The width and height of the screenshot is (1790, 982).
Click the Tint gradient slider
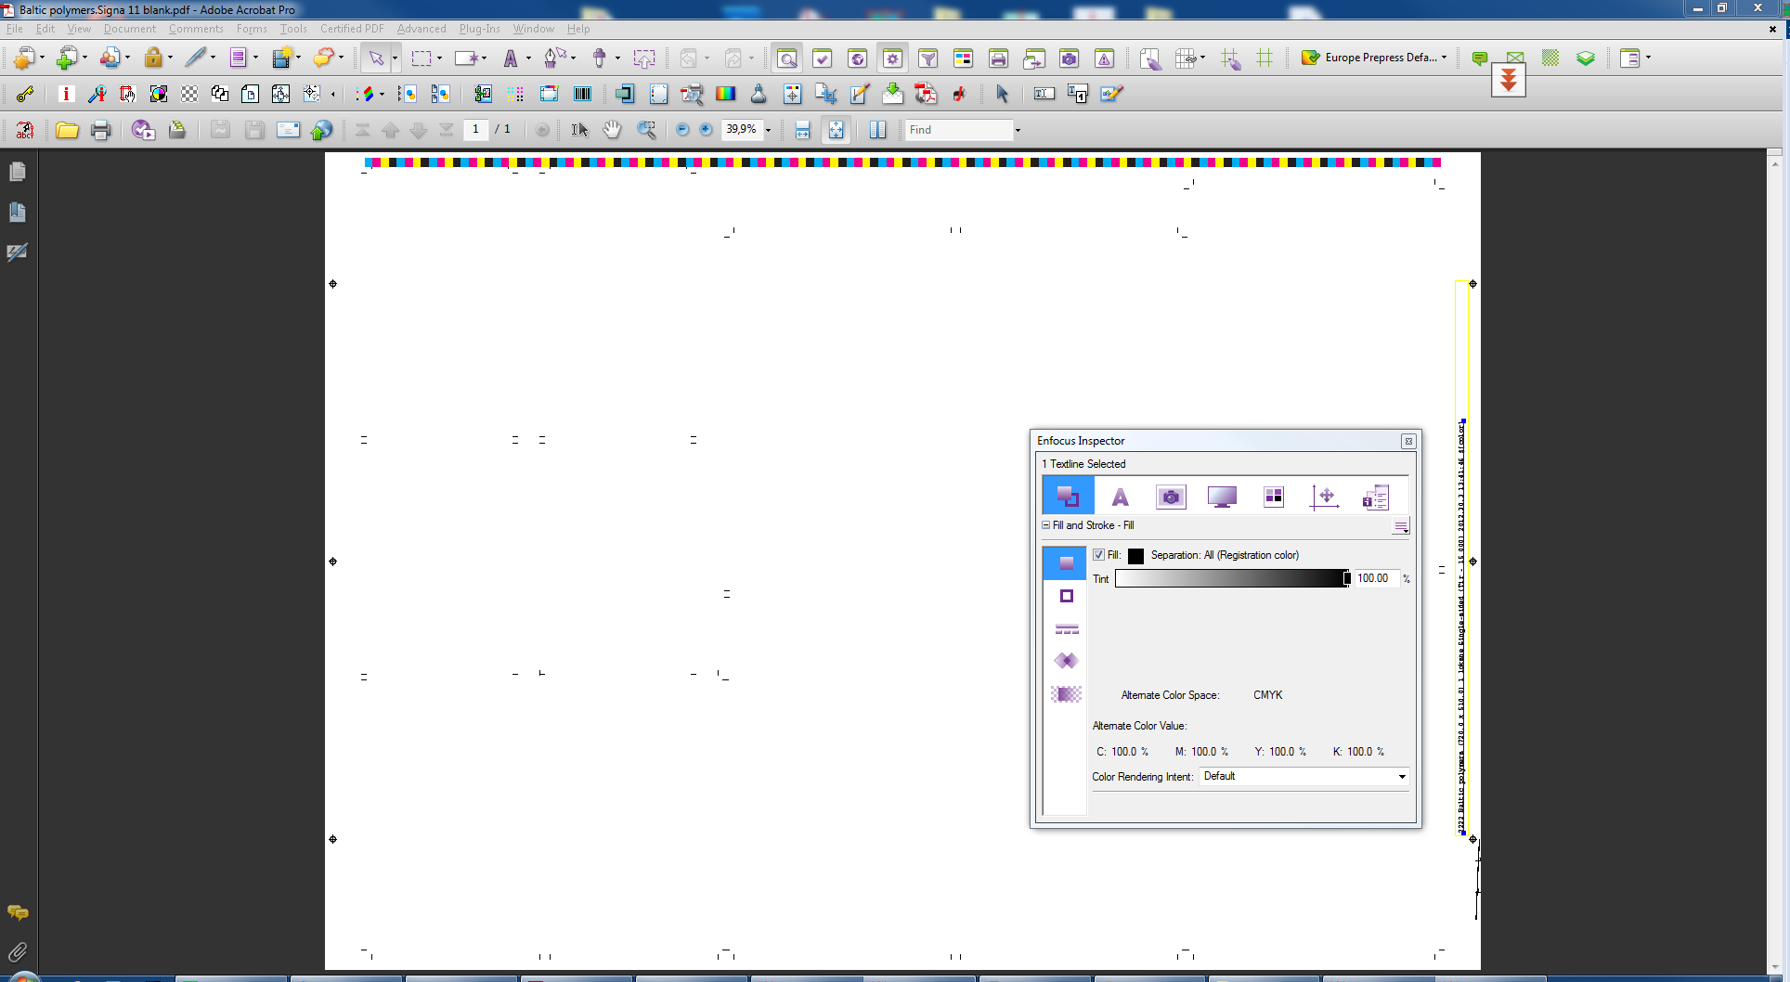point(1232,578)
